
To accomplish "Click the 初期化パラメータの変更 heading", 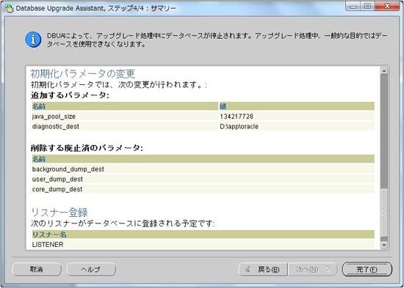I will tap(83, 74).
